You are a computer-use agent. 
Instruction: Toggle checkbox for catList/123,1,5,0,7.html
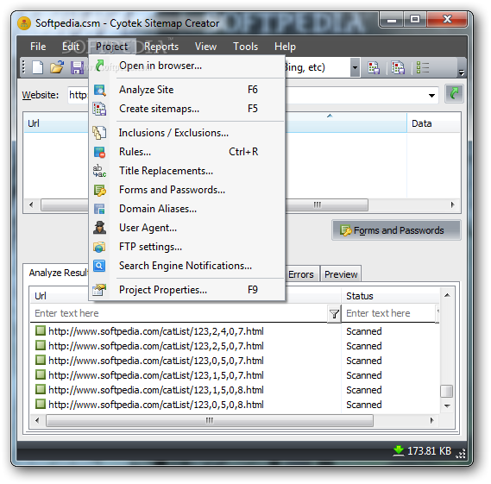click(41, 374)
